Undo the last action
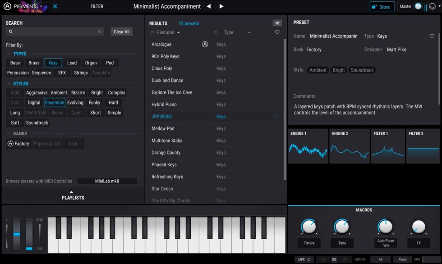442x264 pixels. 323,259
